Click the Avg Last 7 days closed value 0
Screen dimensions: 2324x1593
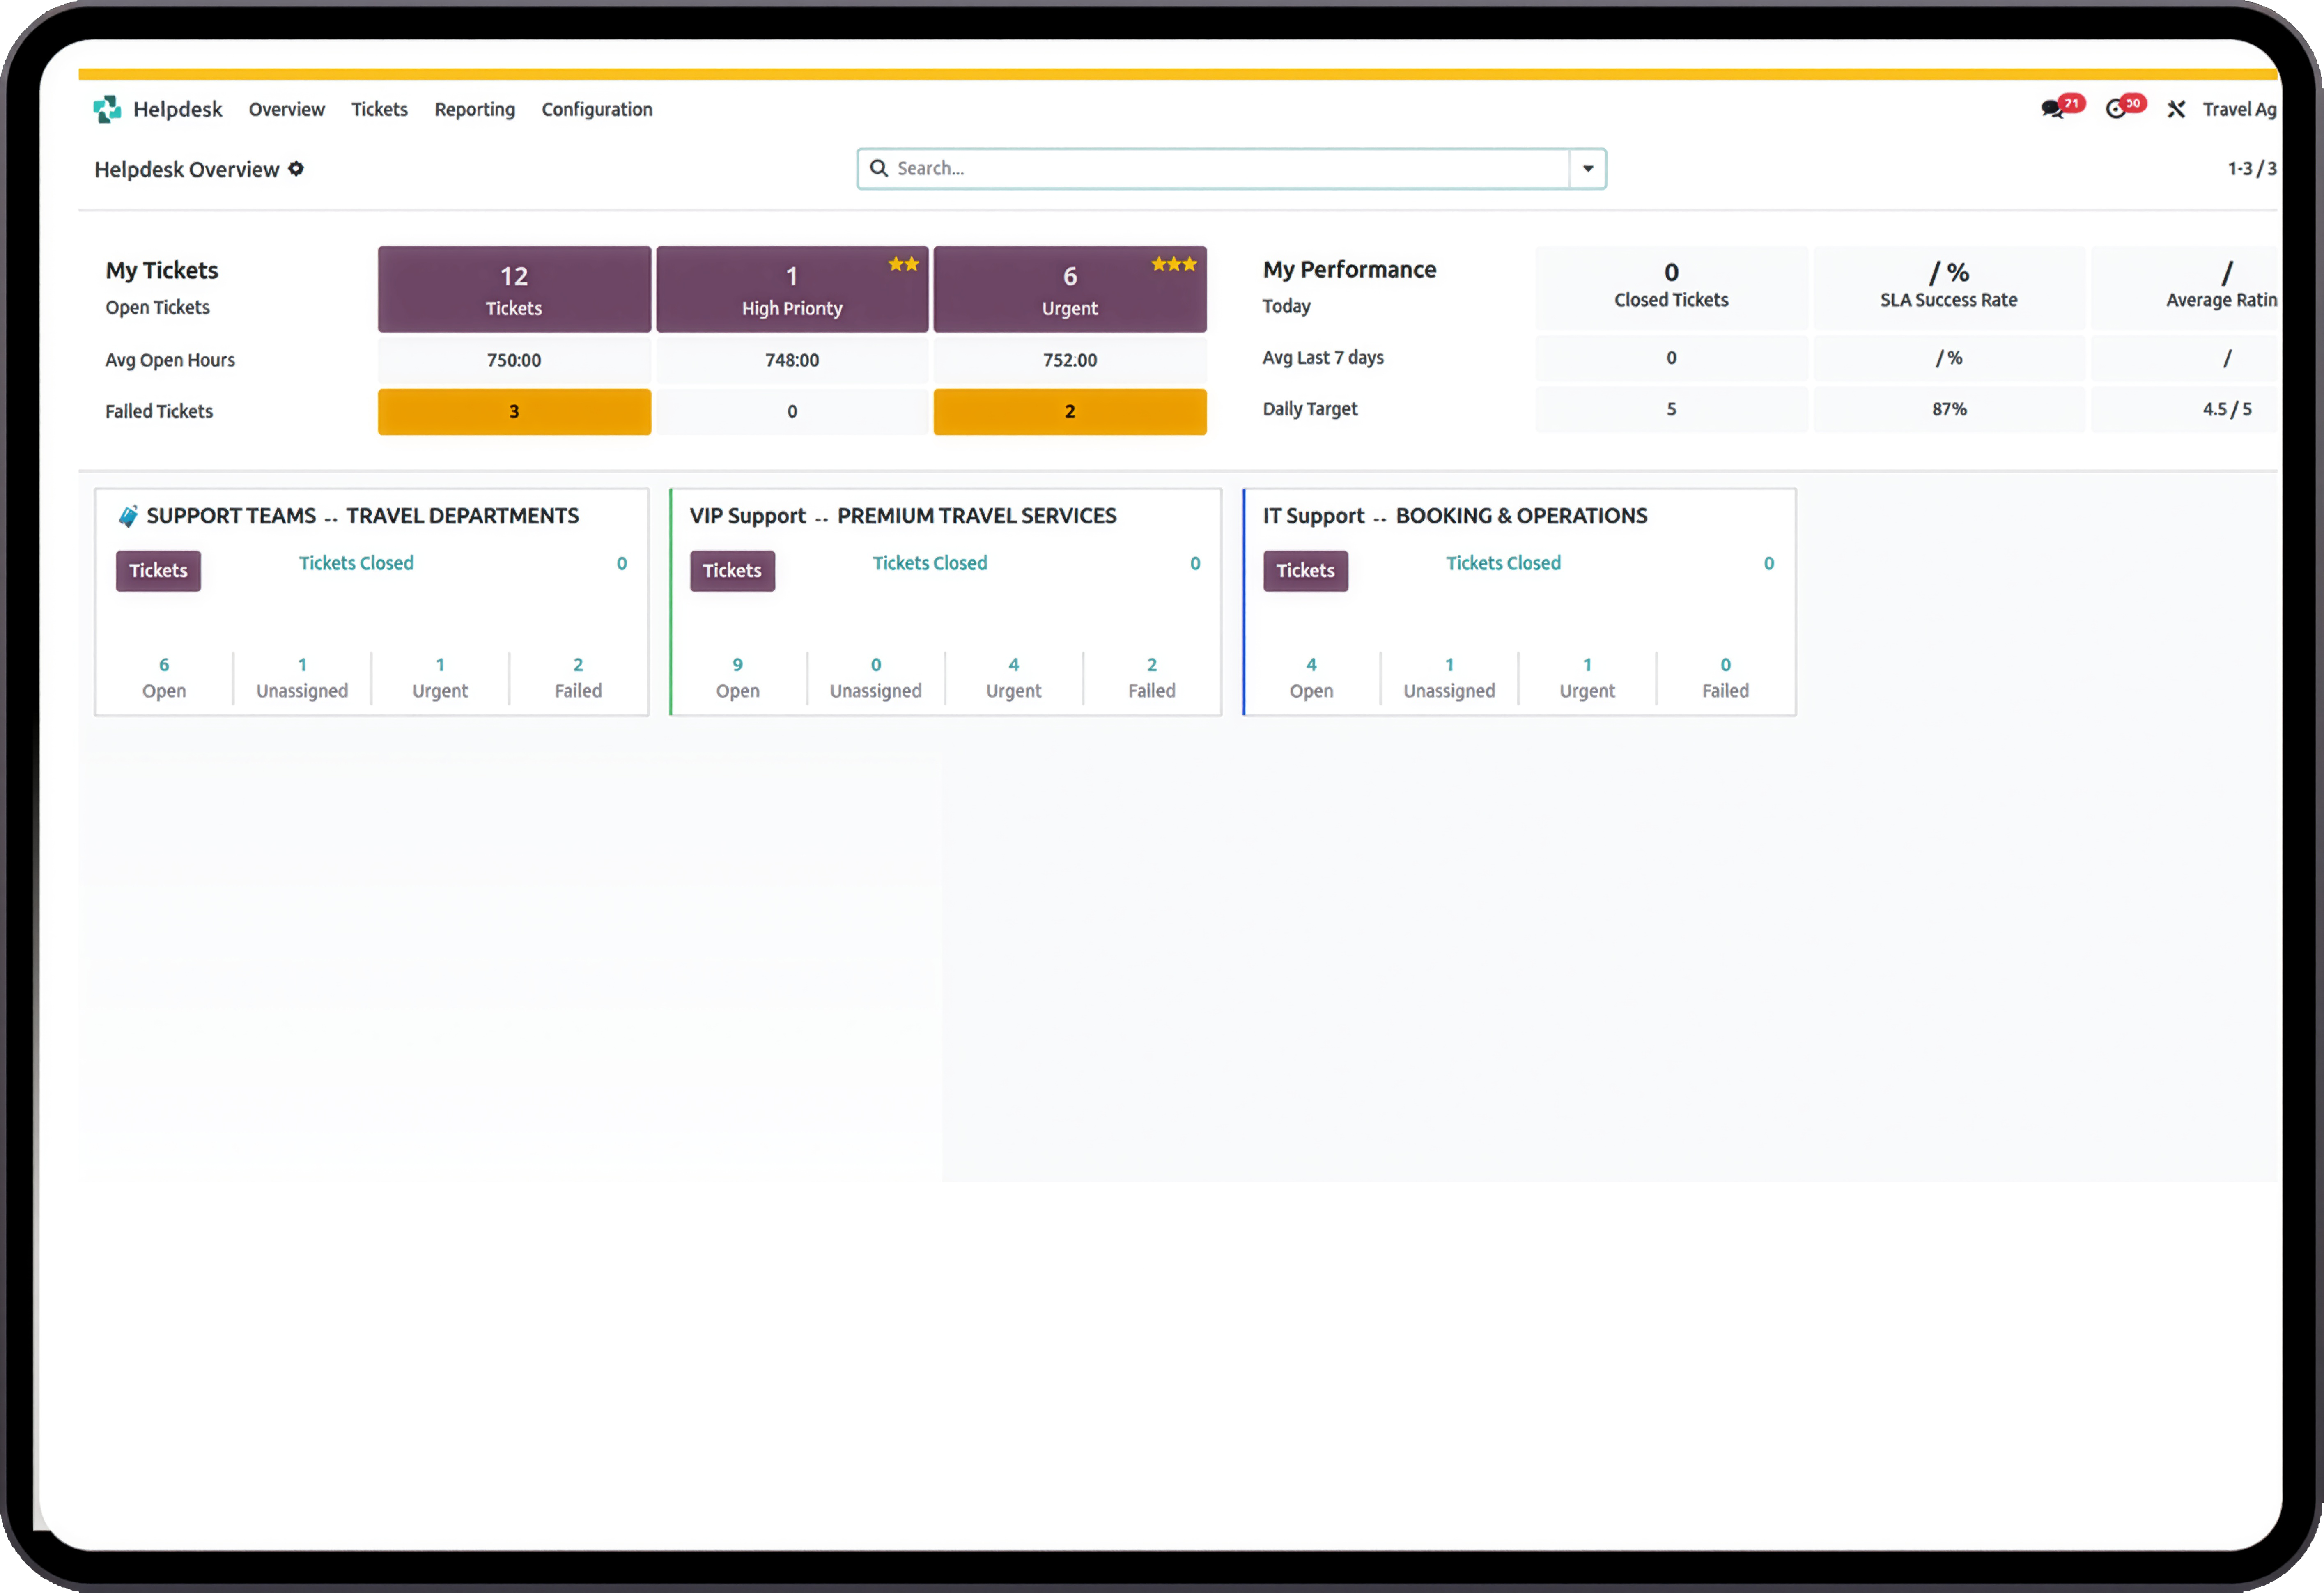click(1671, 358)
